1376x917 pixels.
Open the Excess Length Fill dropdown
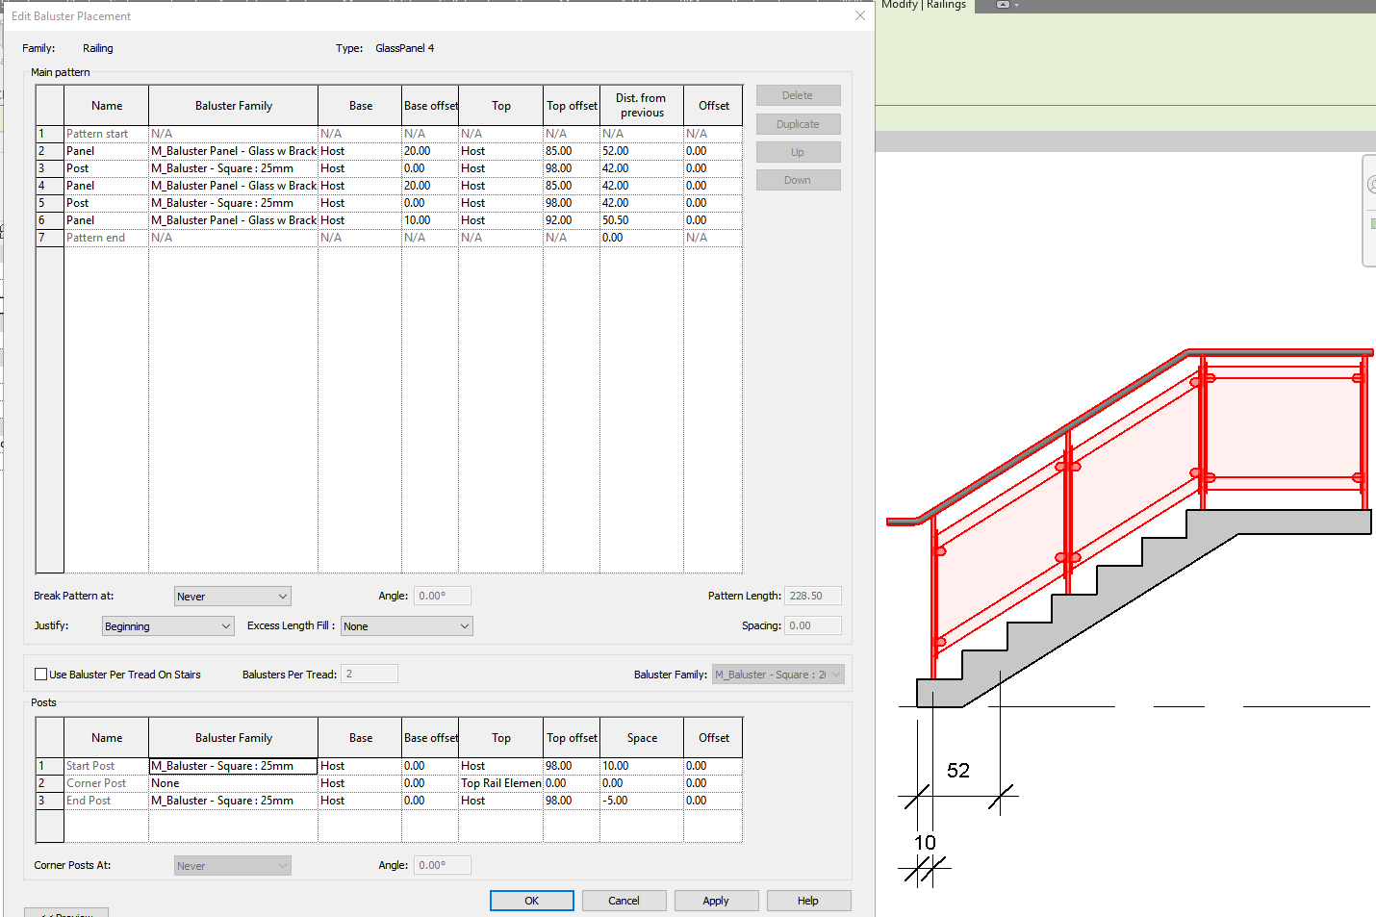(x=462, y=625)
